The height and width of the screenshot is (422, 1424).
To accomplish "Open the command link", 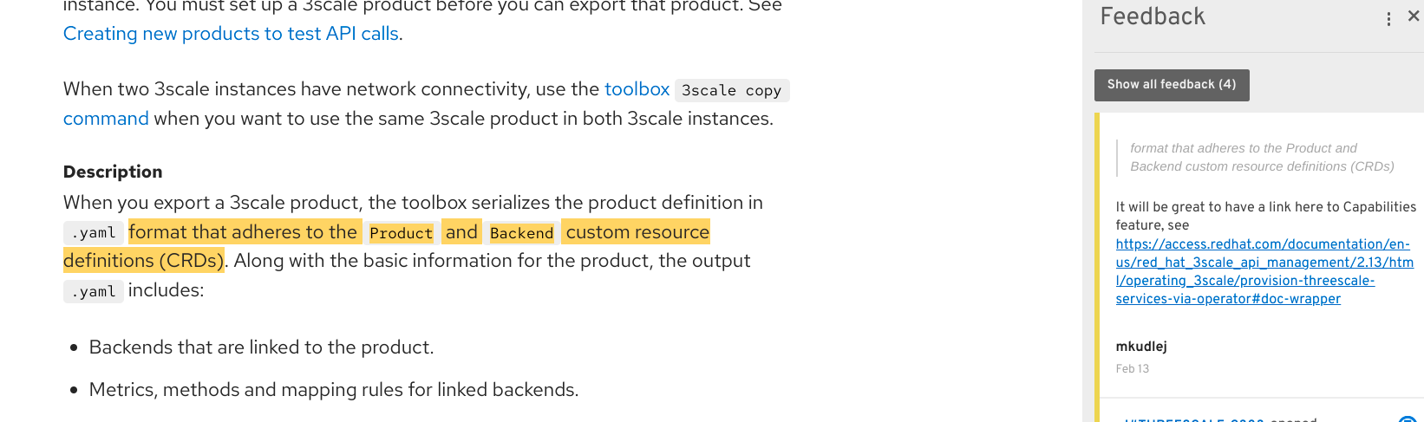I will click(x=106, y=119).
